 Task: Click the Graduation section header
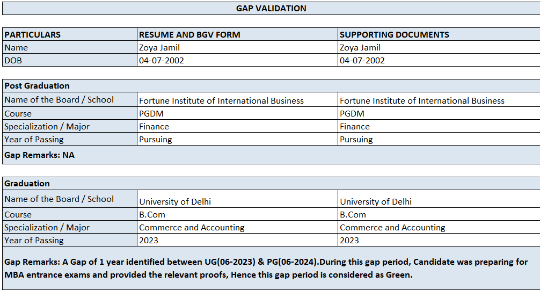coord(271,183)
